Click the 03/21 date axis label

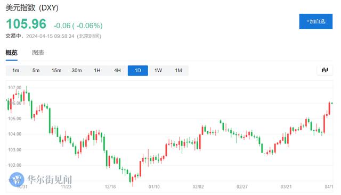(286, 186)
